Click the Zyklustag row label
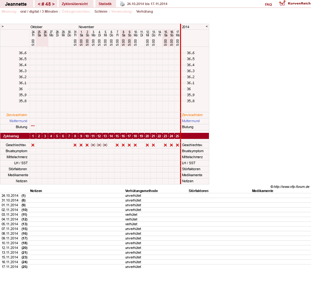 click(x=11, y=136)
